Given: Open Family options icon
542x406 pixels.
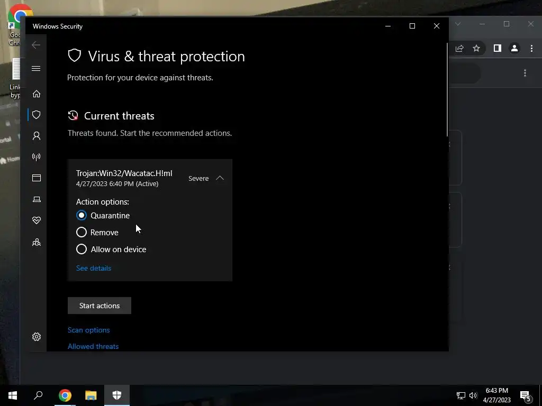Looking at the screenshot, I should [37, 242].
